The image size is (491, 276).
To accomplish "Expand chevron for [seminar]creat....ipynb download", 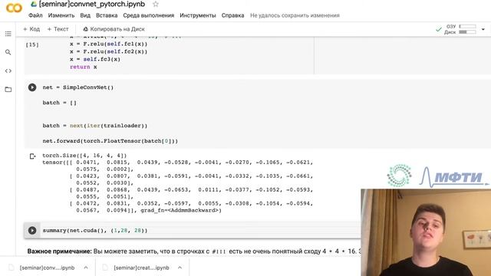I will click(180, 268).
